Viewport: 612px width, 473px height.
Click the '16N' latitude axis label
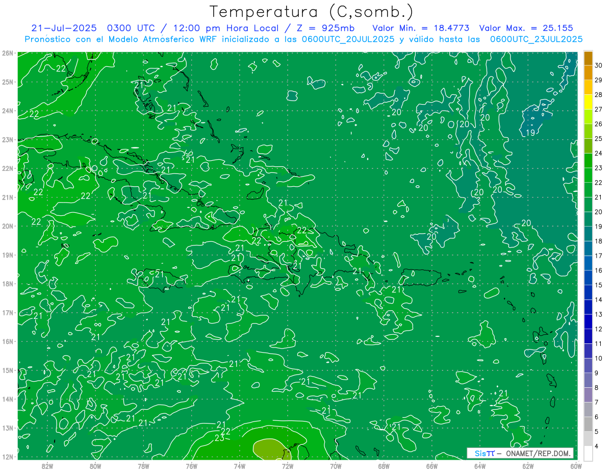pyautogui.click(x=7, y=341)
